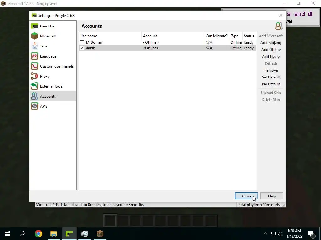
Task: Click the Language page icon
Action: 34,56
